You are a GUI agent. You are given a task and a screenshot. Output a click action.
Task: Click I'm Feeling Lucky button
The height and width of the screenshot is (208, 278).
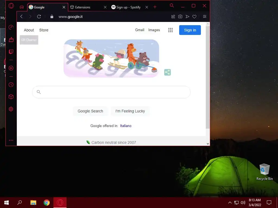point(130,111)
